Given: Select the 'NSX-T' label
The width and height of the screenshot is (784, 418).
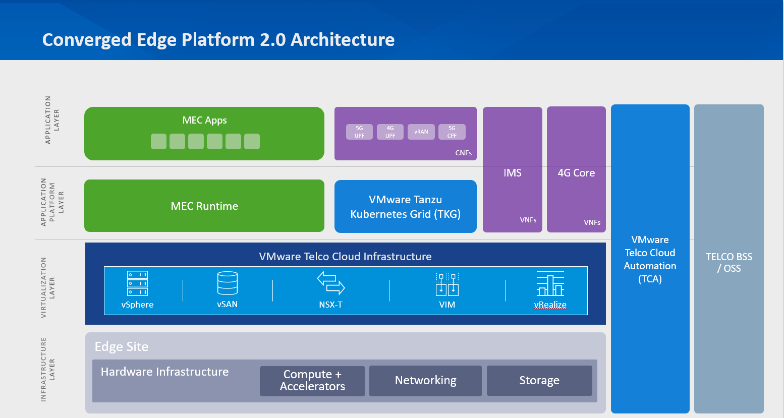Looking at the screenshot, I should pos(331,305).
